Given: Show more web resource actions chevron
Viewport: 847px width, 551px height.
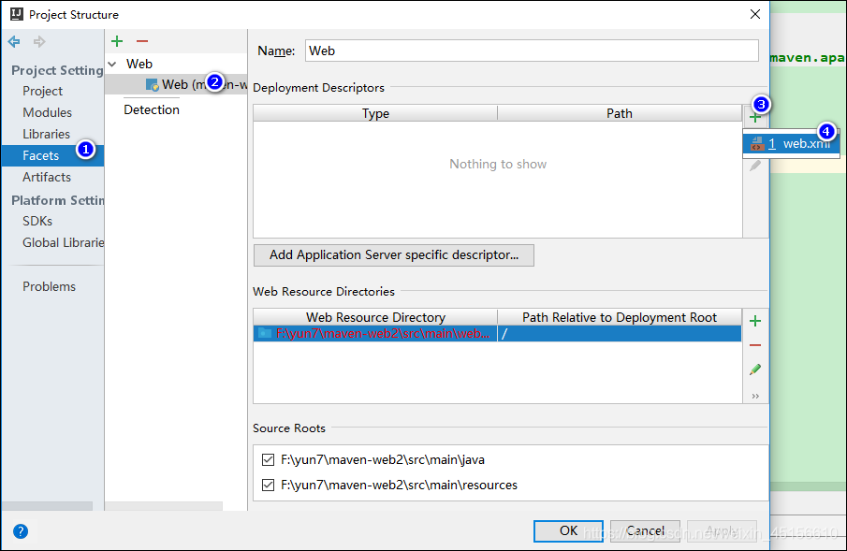Looking at the screenshot, I should click(x=755, y=396).
